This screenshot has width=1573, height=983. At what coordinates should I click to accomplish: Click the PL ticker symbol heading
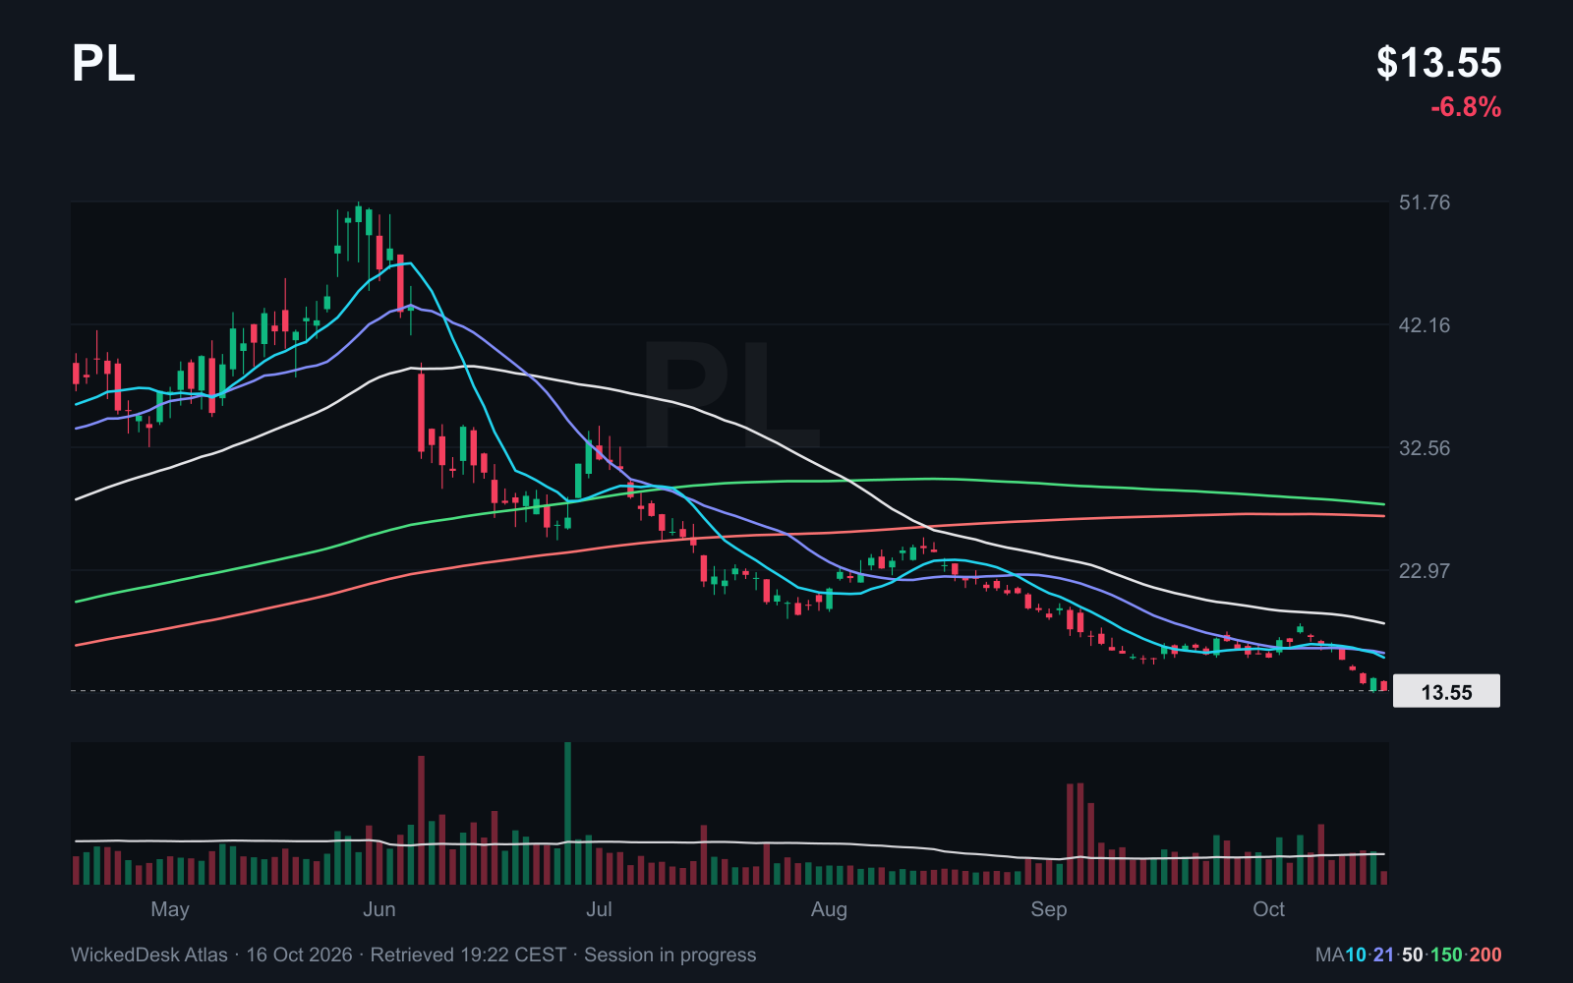[x=103, y=63]
